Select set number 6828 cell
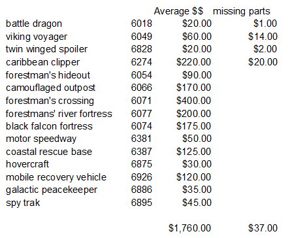 tap(141, 49)
